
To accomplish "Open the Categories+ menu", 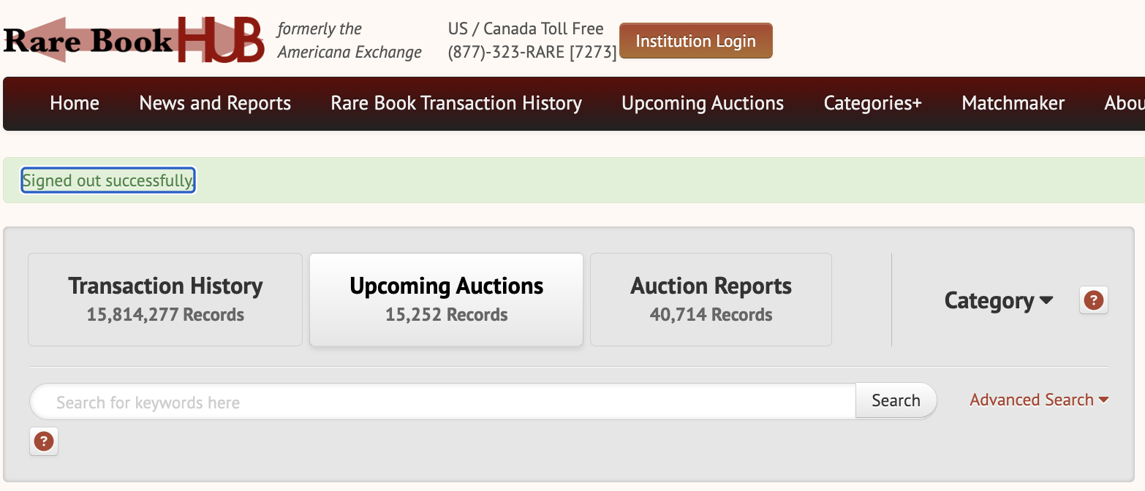I will point(872,104).
